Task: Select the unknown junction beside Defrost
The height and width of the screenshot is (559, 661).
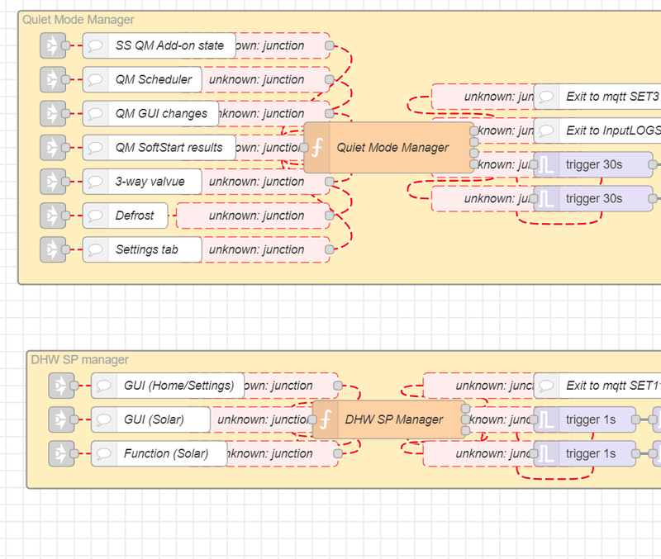Action: tap(253, 216)
